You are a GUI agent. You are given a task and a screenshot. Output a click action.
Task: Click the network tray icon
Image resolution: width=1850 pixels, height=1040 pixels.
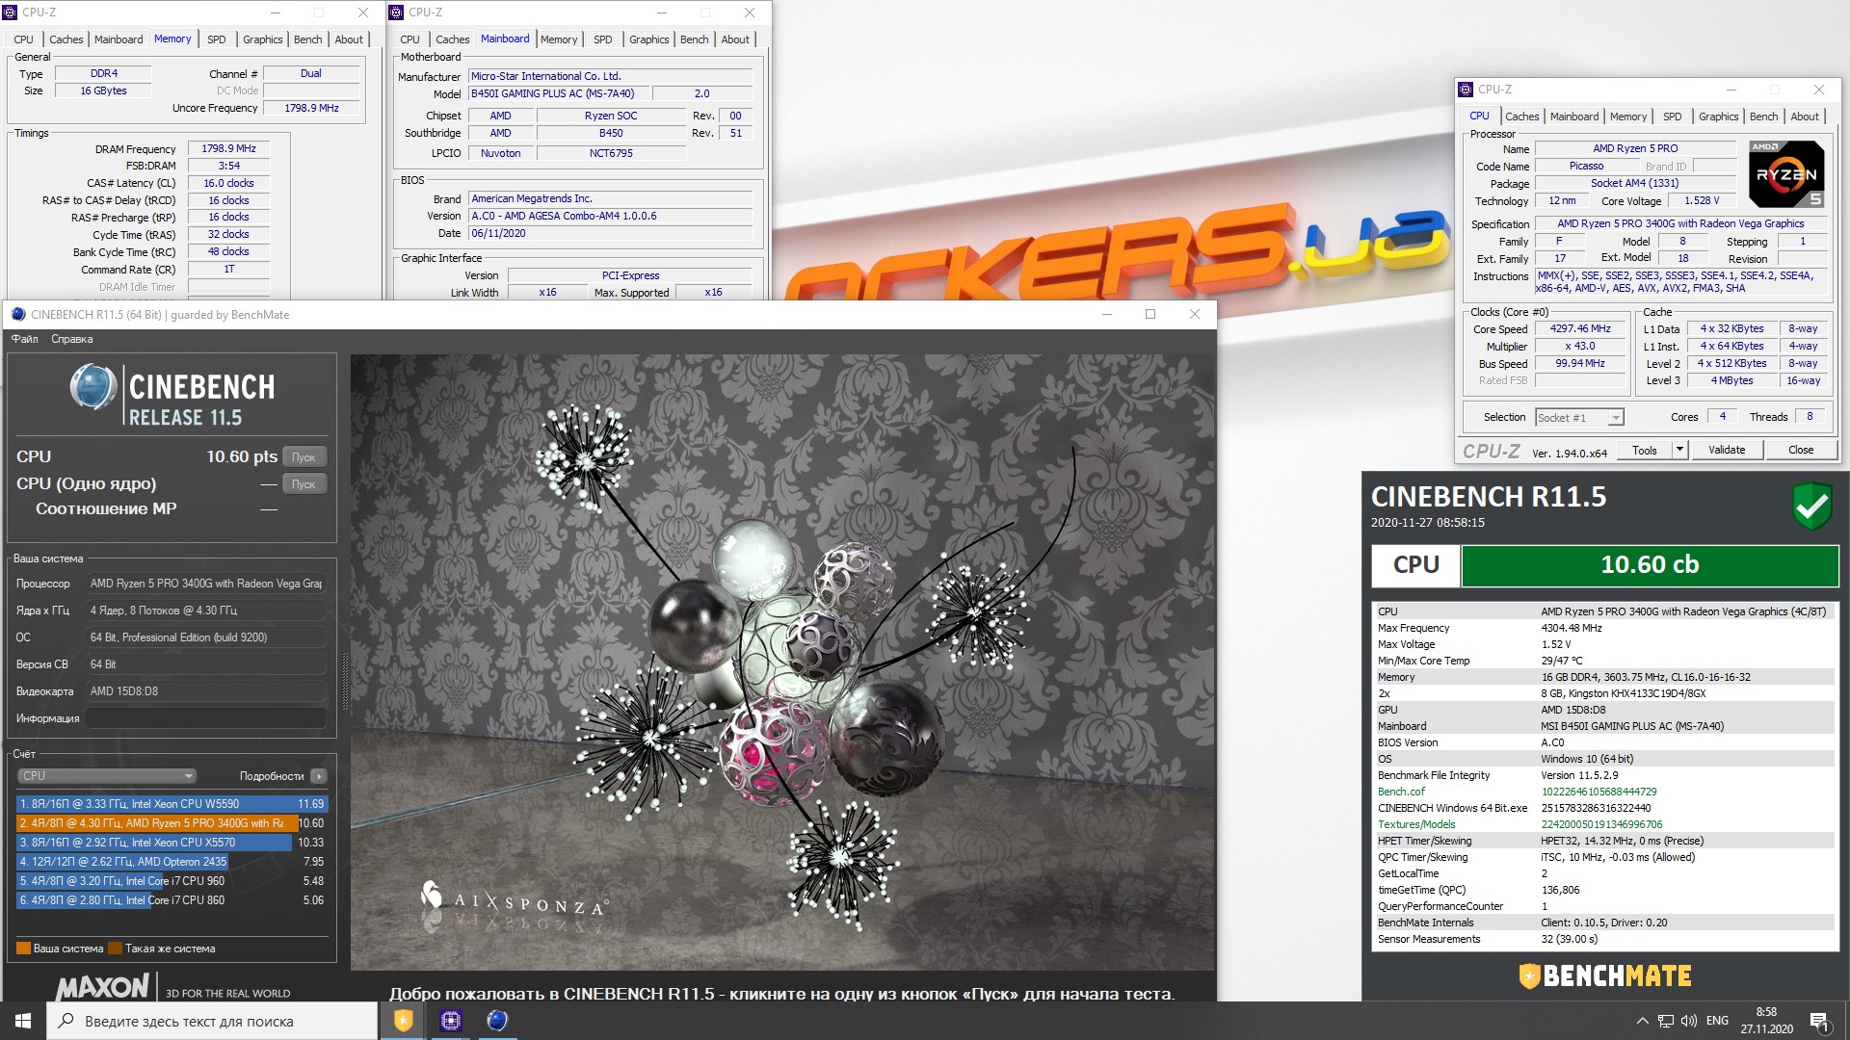[1666, 1021]
